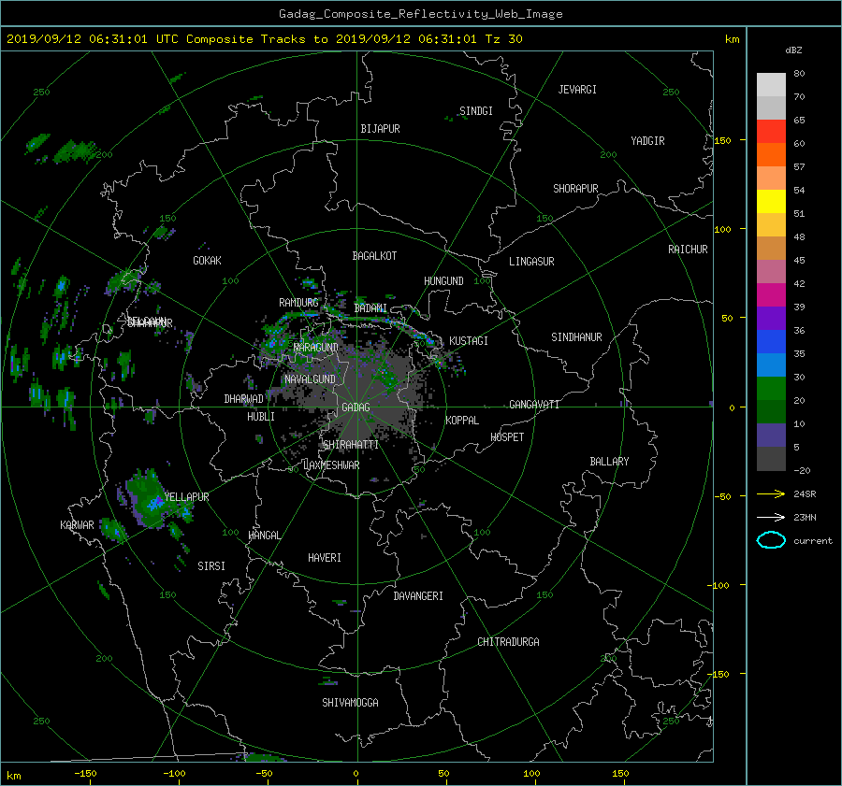Click the KARWAR coastal label
Viewport: 842px width, 786px height.
point(77,524)
